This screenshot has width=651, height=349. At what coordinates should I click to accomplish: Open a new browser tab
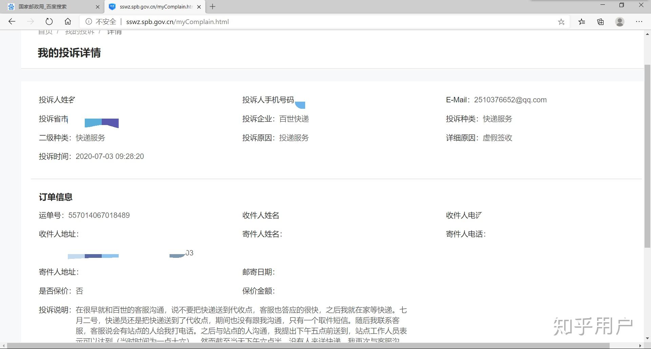click(213, 6)
